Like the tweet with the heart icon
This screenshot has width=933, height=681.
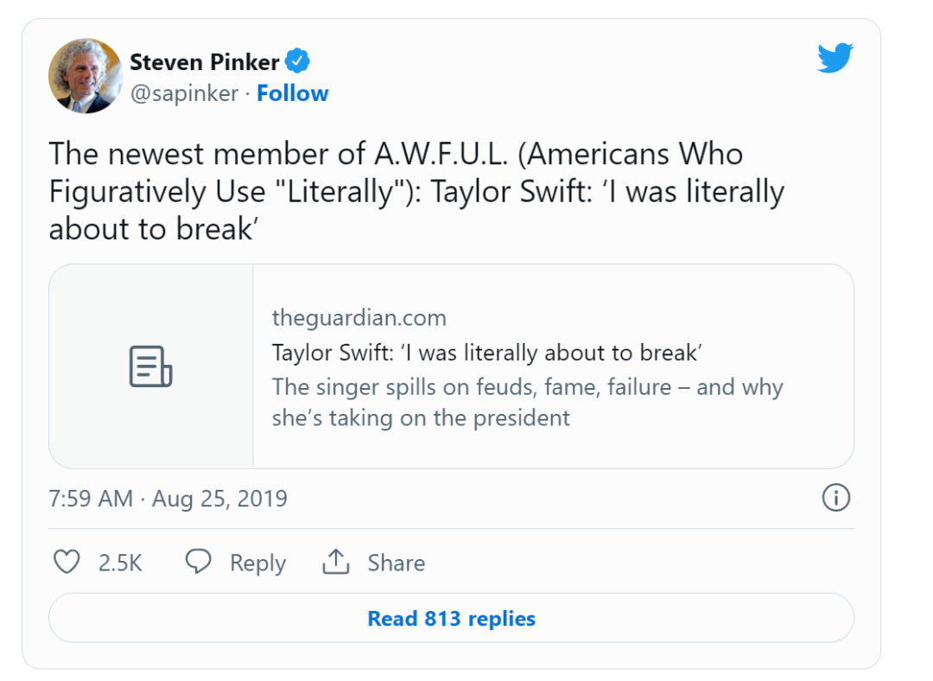pos(67,563)
